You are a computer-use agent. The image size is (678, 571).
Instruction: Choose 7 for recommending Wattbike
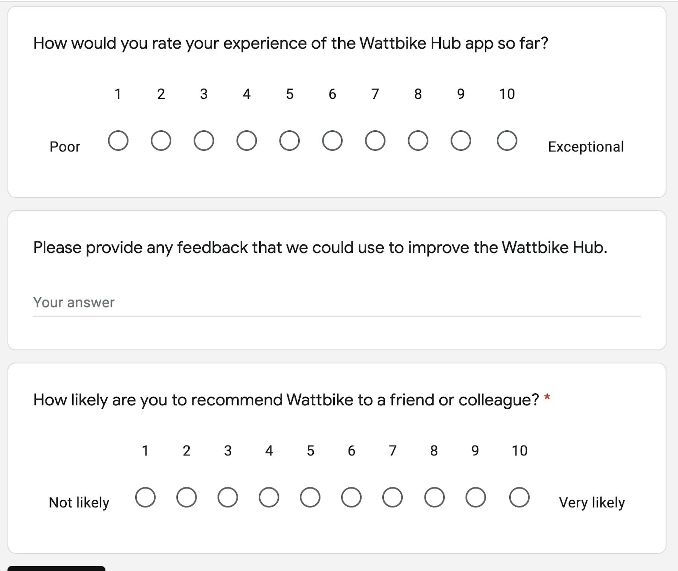coord(392,498)
